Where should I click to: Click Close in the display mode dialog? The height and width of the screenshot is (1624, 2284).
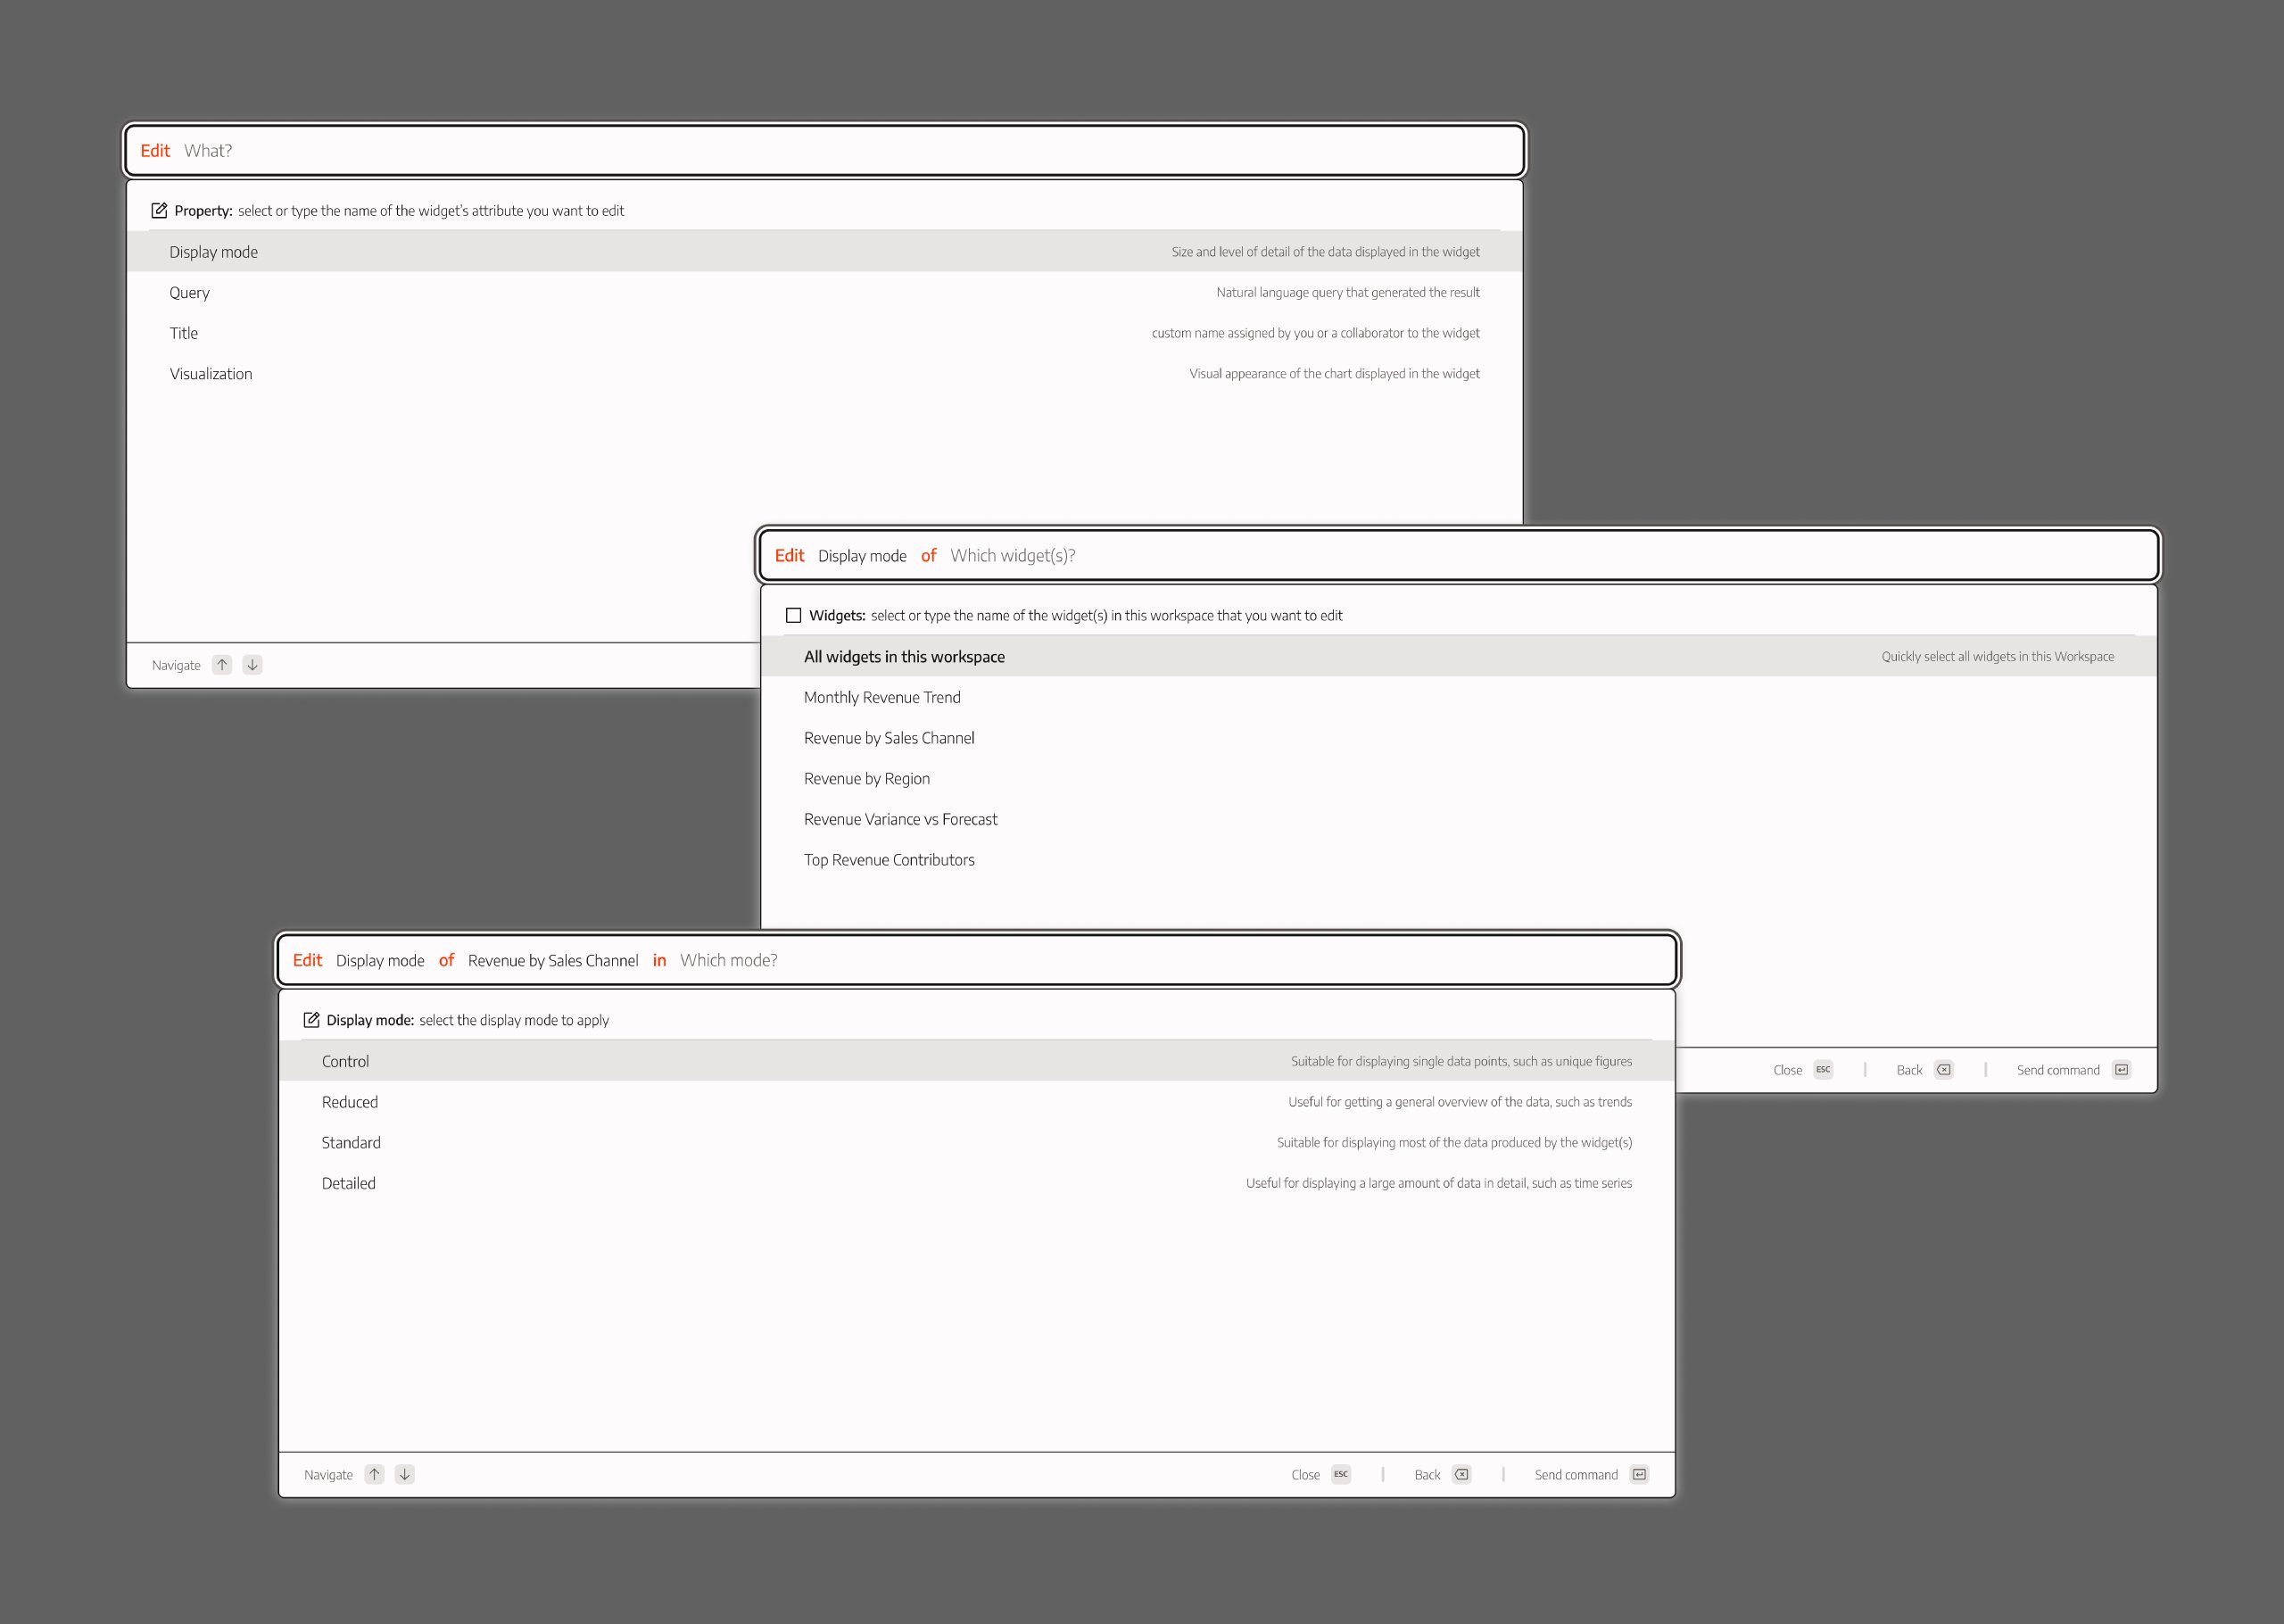coord(1304,1474)
